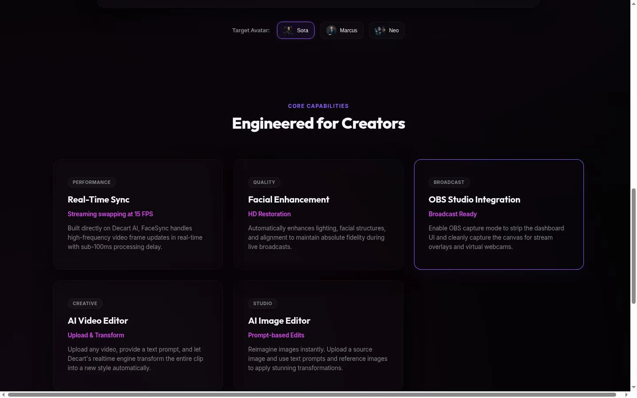Click the "Target Avatar:" label
Screen dimensions: 637x398
251,30
